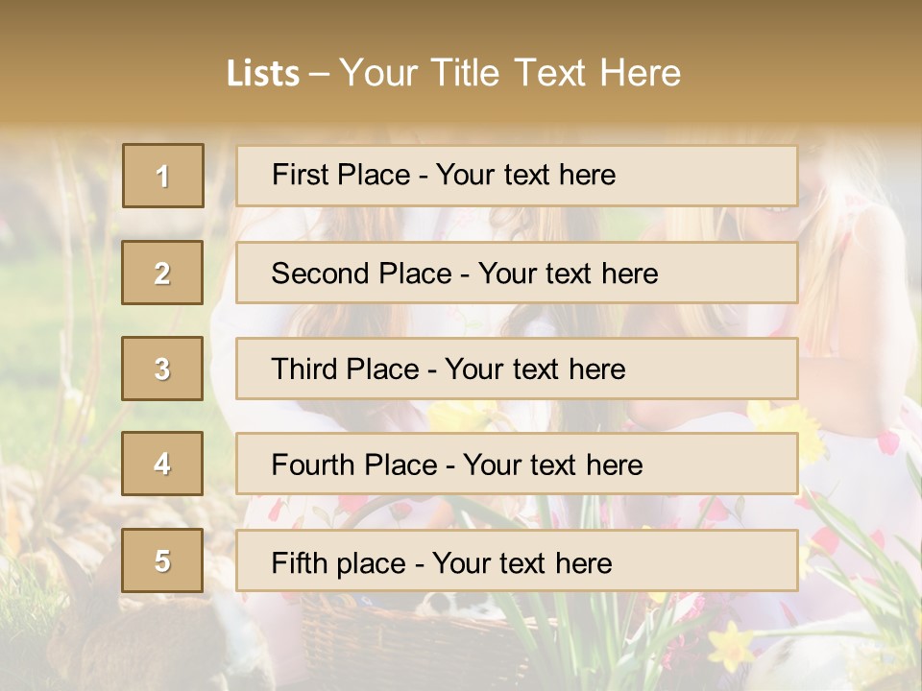This screenshot has height=691, width=922.
Task: Click the bold word Lists in title
Action: tap(263, 74)
